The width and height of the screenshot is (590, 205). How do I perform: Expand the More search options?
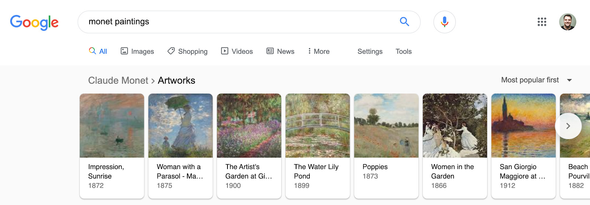click(319, 51)
